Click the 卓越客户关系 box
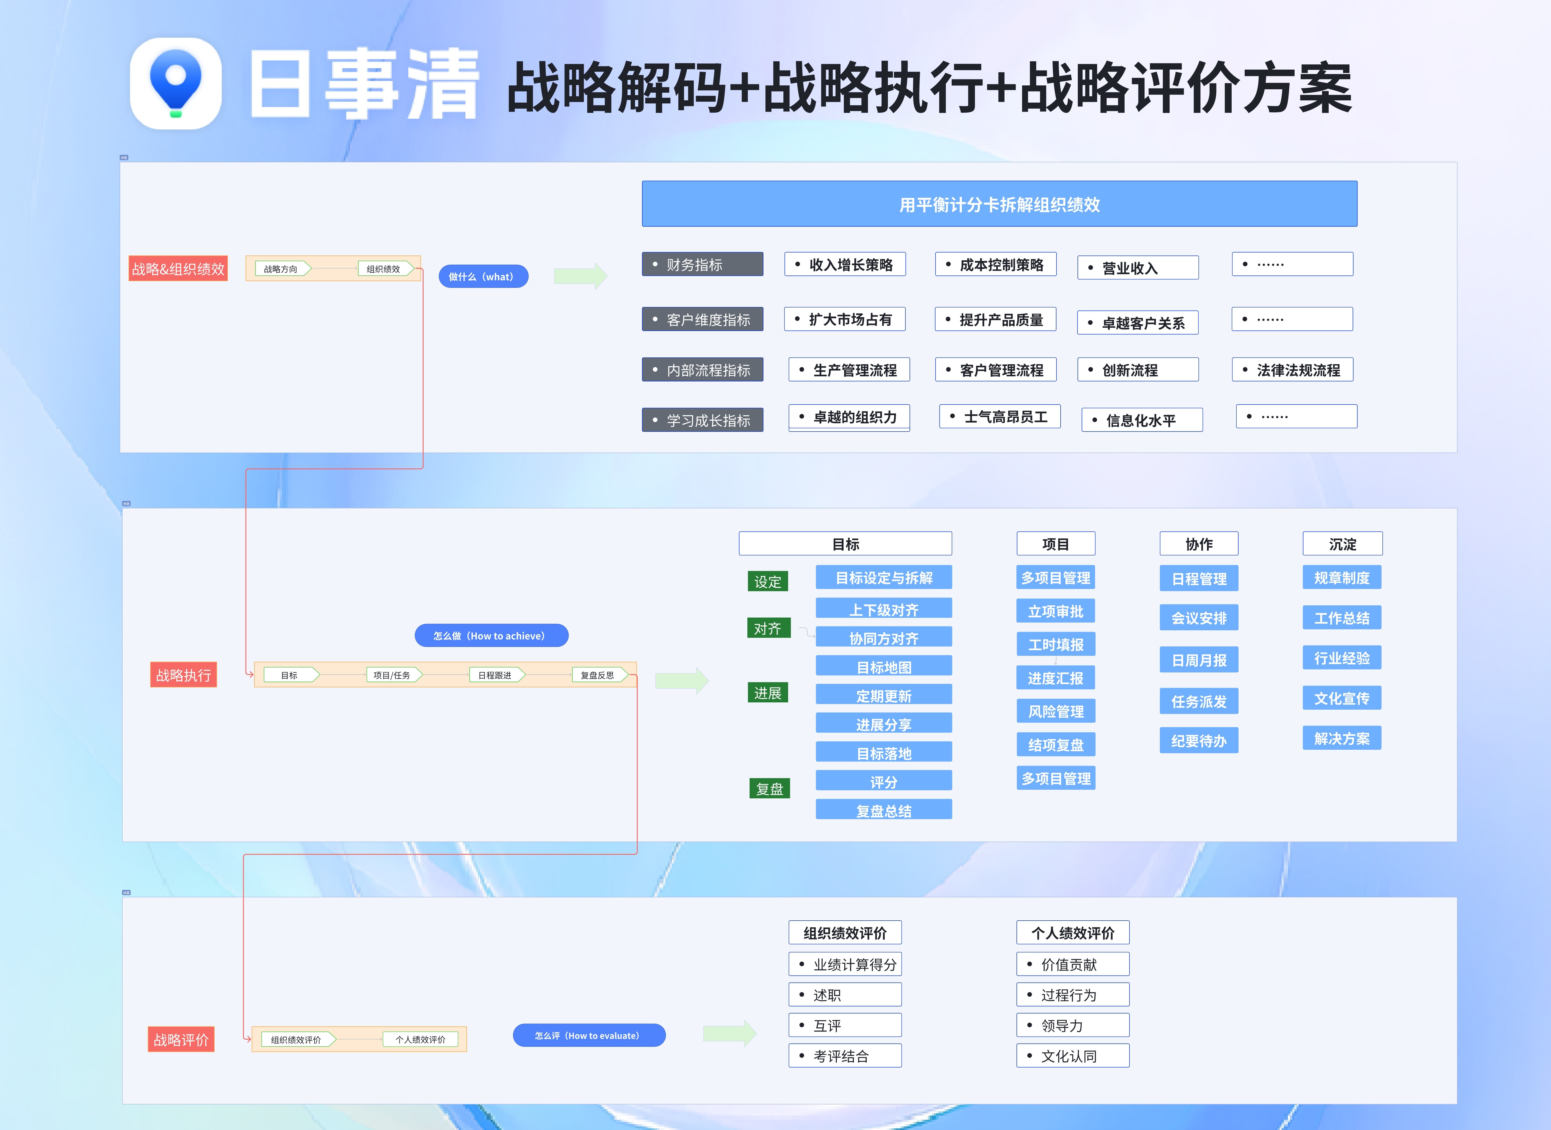1551x1130 pixels. point(1138,323)
